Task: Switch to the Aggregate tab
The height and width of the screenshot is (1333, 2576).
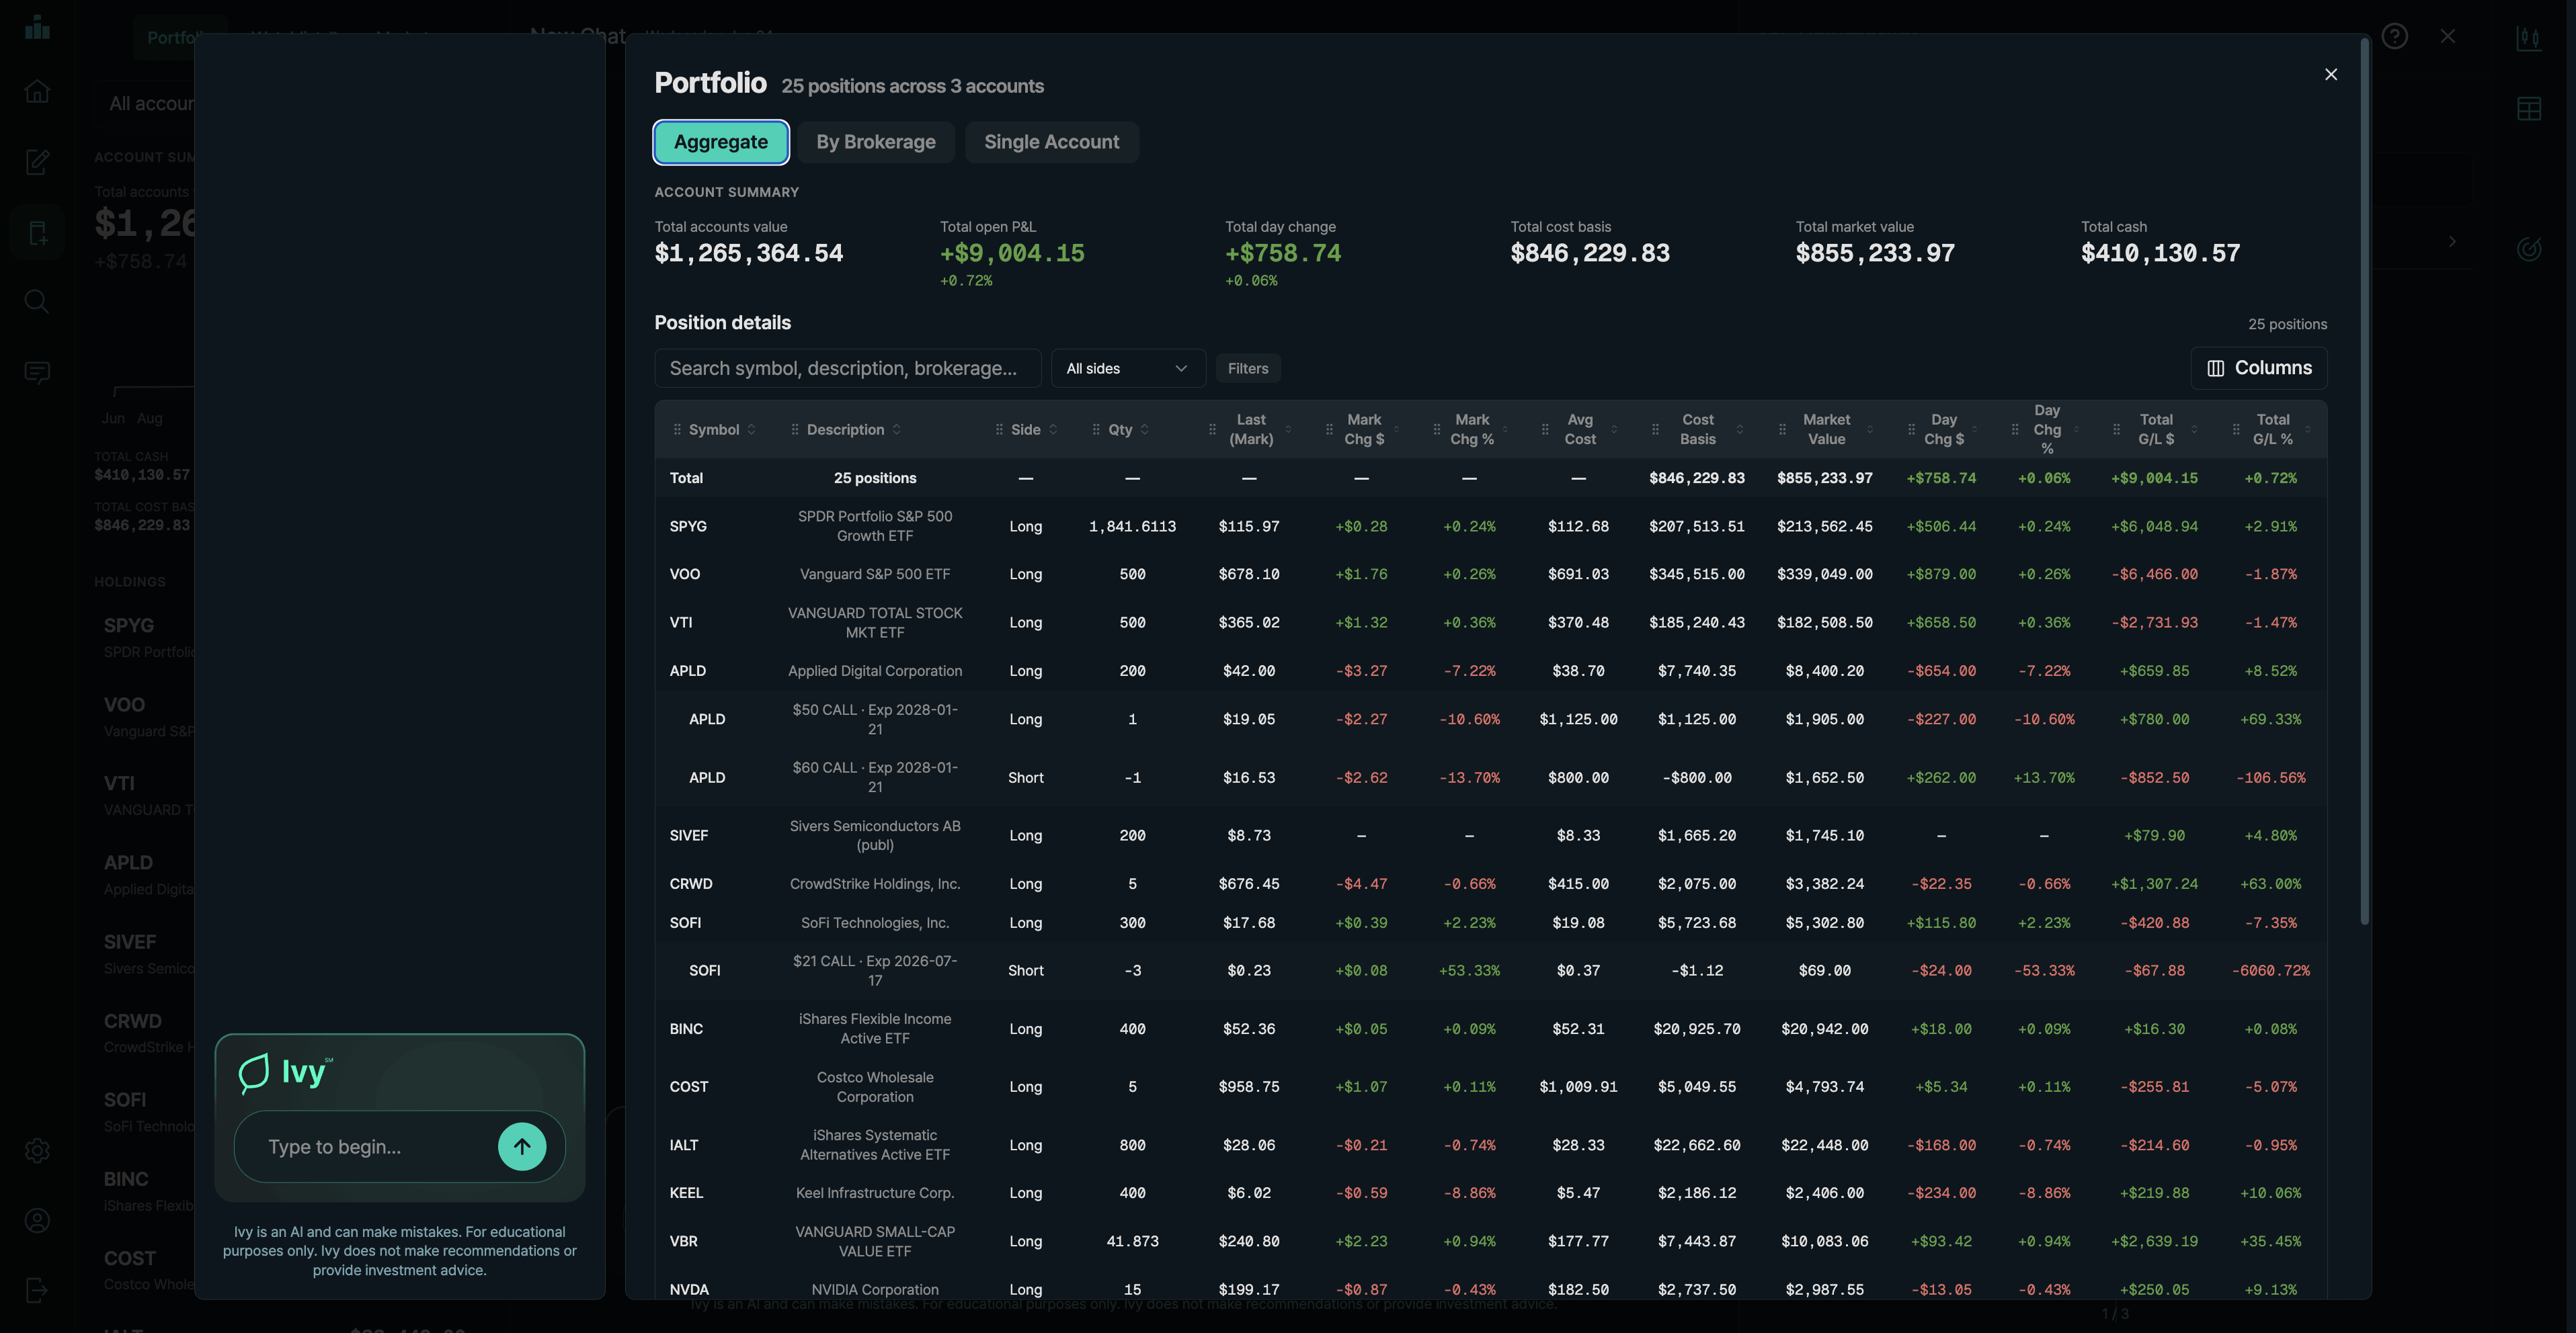Action: [x=721, y=142]
